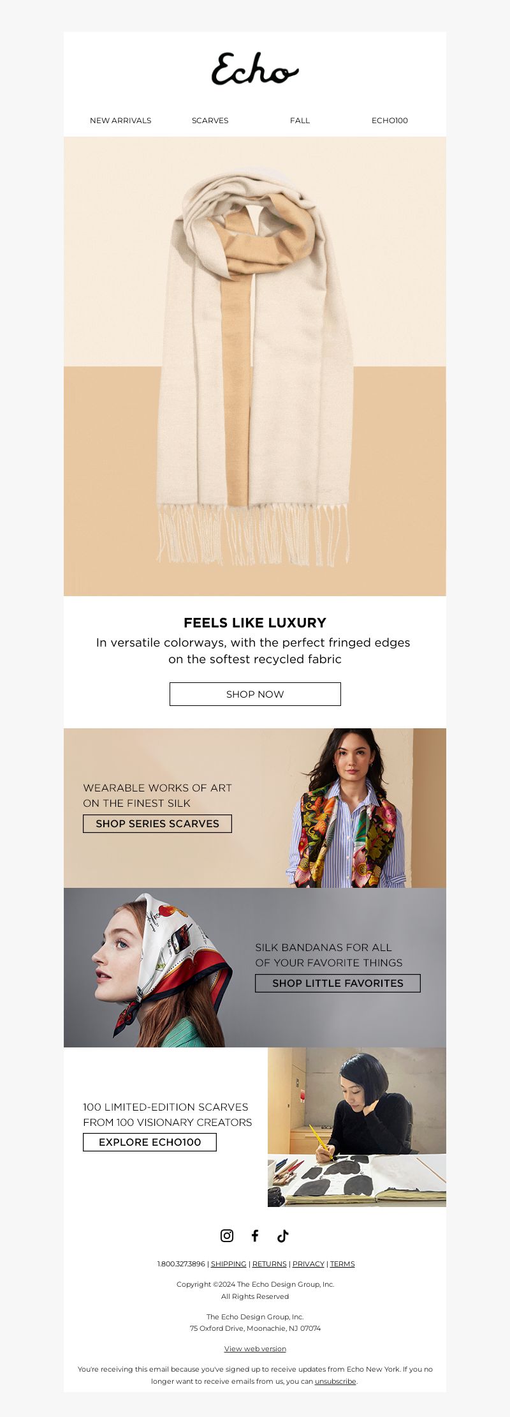The width and height of the screenshot is (510, 1417).
Task: Click the Explore ECHO100 button
Action: click(x=150, y=1142)
